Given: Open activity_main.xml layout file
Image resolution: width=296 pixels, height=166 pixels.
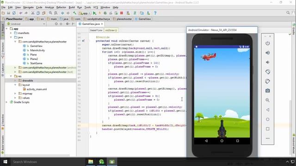Looking at the screenshot, I should [x=37, y=89].
